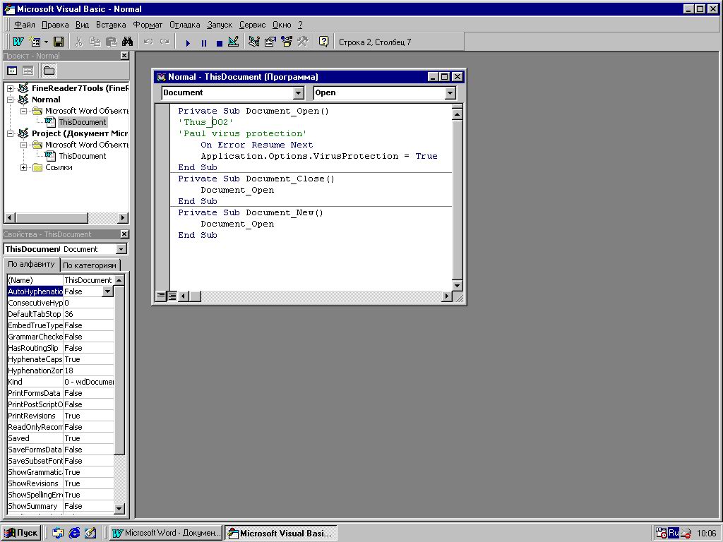
Task: Select the Saved property row
Action: tap(61, 438)
